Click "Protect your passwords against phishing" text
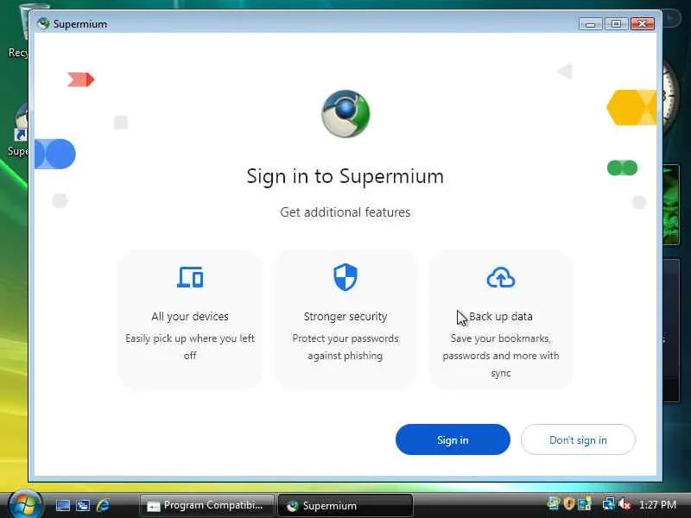This screenshot has width=691, height=518. tap(345, 347)
